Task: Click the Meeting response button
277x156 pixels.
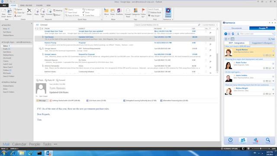Action: pyautogui.click(x=58, y=10)
